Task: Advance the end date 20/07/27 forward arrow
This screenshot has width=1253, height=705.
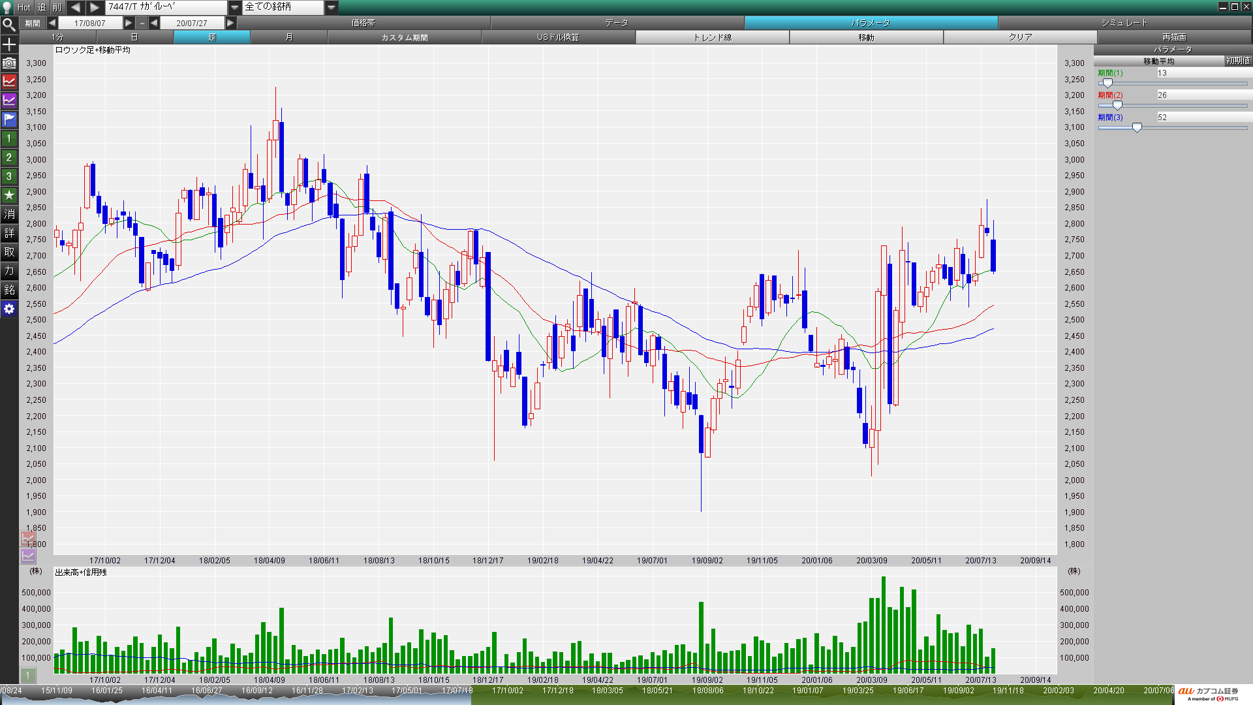Action: coord(230,23)
